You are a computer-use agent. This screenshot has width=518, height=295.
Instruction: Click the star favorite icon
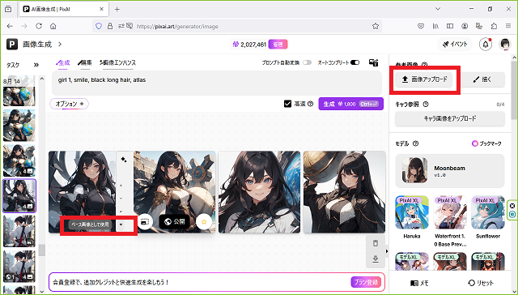[204, 222]
